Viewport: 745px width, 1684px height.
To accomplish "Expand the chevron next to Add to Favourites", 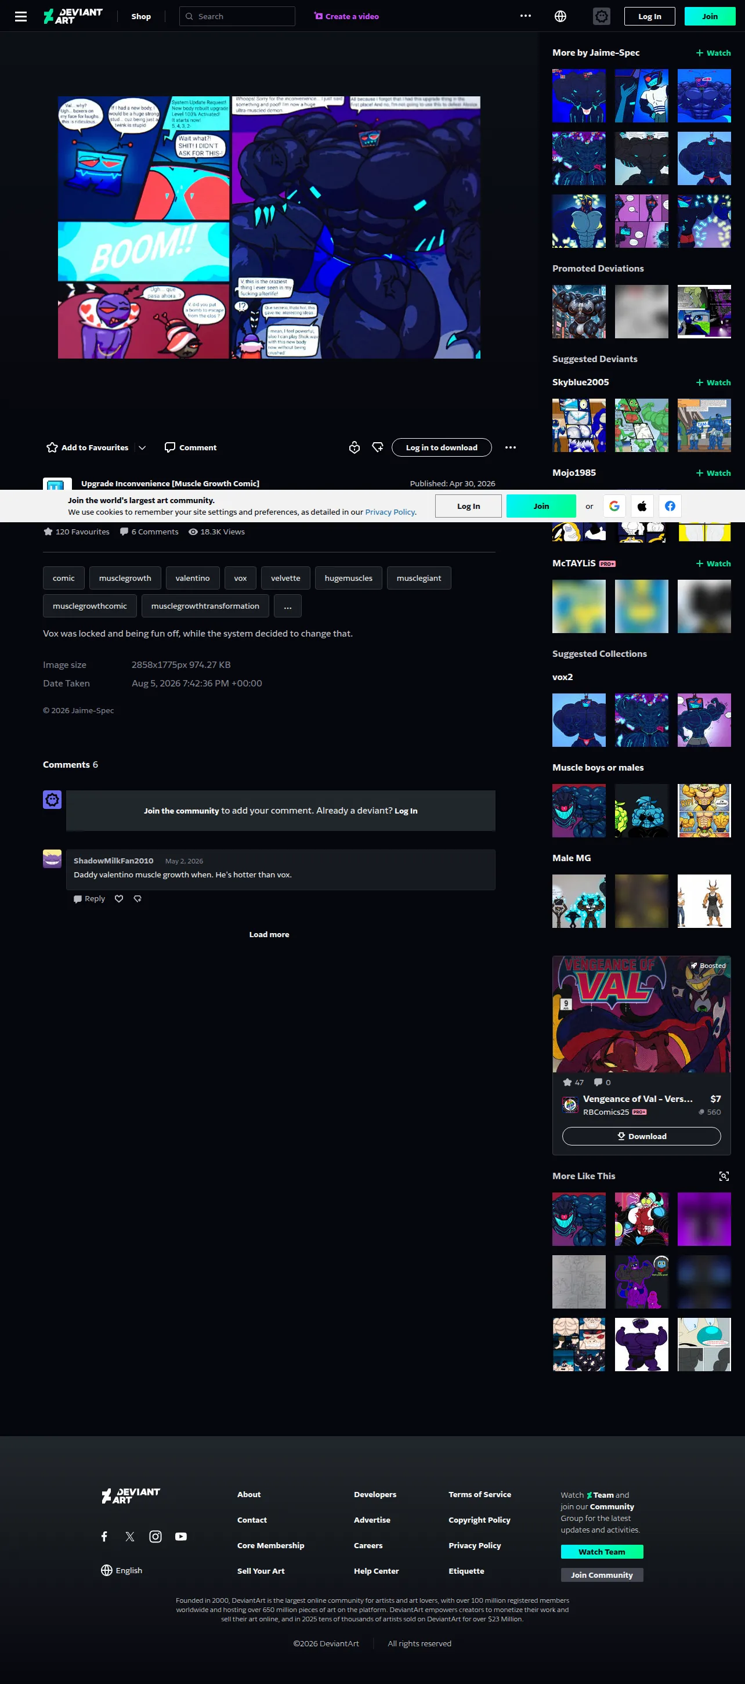I will (x=143, y=447).
